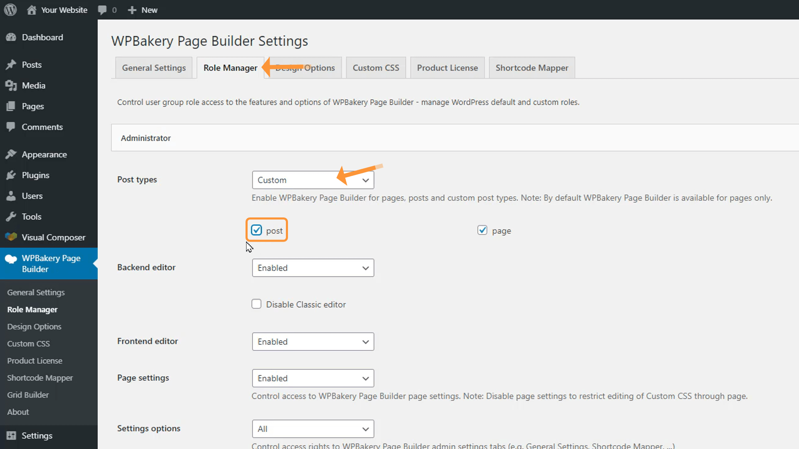Open the WordPress logo menu in admin bar
Image resolution: width=799 pixels, height=449 pixels.
(x=10, y=10)
